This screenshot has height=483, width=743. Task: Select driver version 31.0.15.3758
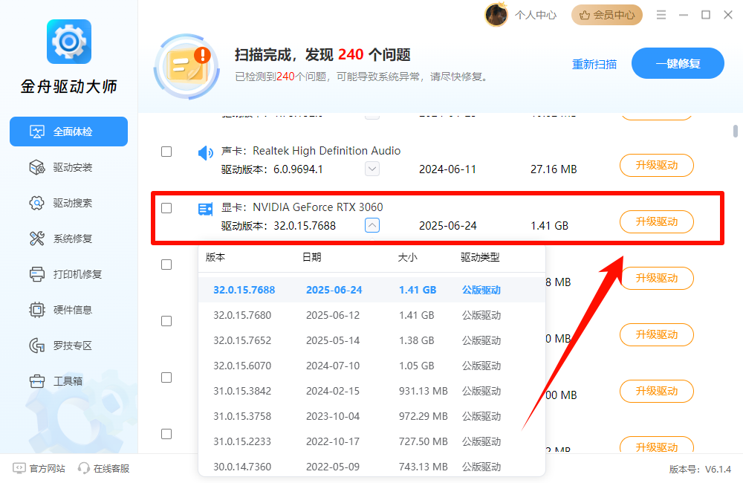pos(371,416)
